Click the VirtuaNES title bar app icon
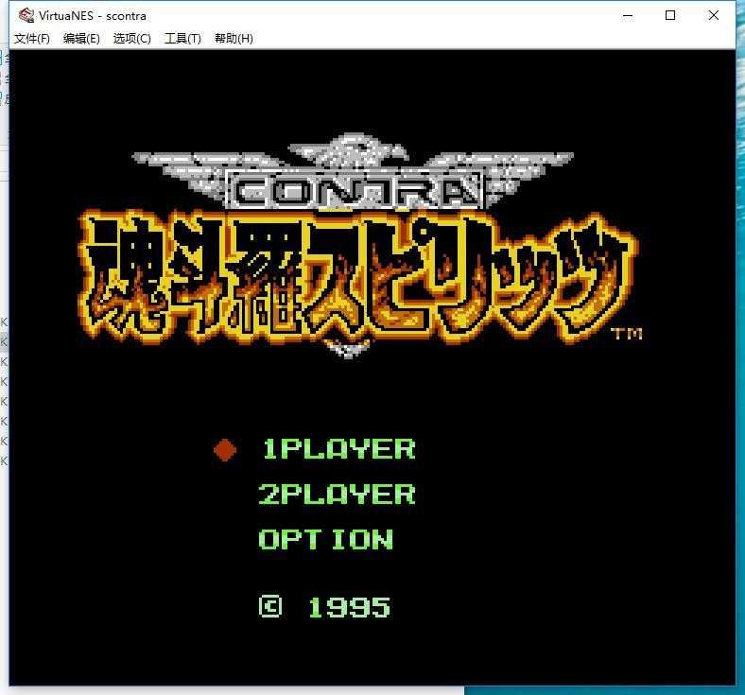745x695 pixels. [x=26, y=16]
